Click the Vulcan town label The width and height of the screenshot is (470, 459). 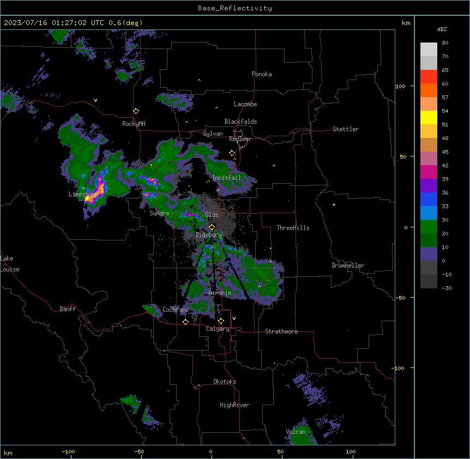coord(296,432)
